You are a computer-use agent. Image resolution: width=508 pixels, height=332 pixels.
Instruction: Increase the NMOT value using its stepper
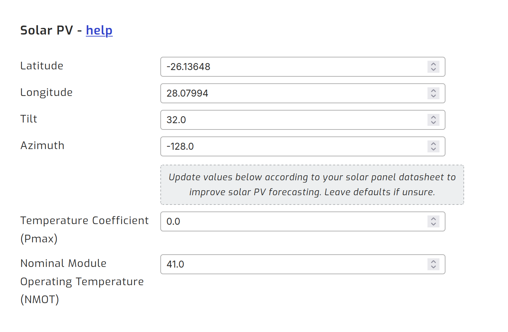tap(433, 262)
